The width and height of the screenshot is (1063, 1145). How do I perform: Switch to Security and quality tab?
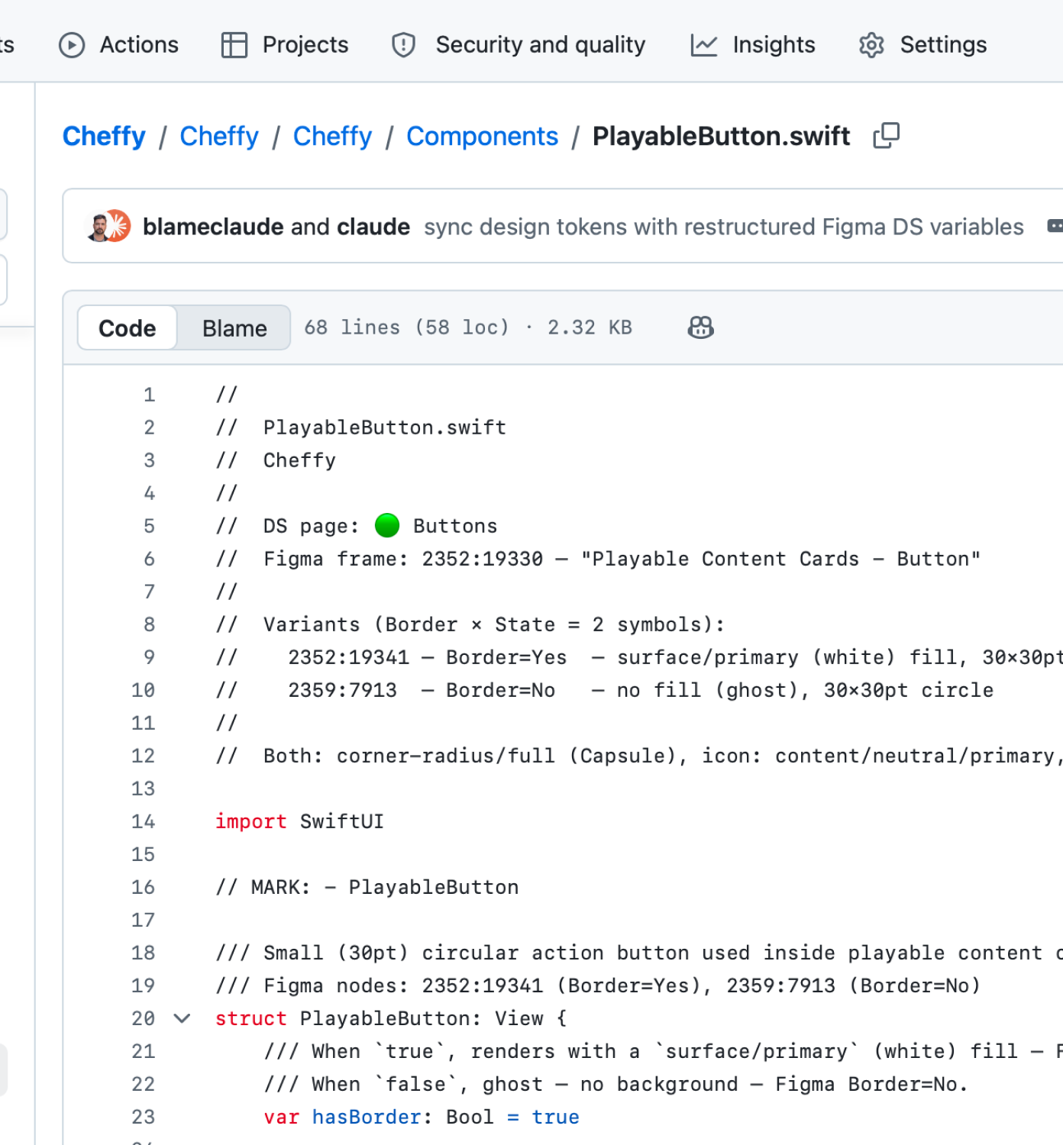pos(518,45)
